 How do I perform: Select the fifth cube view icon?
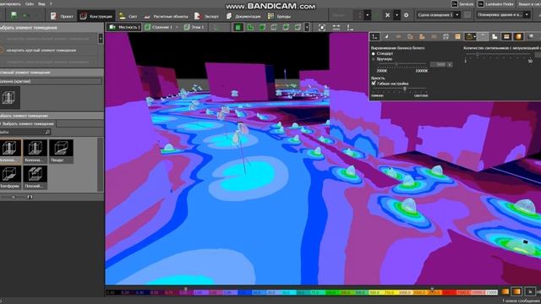286,27
